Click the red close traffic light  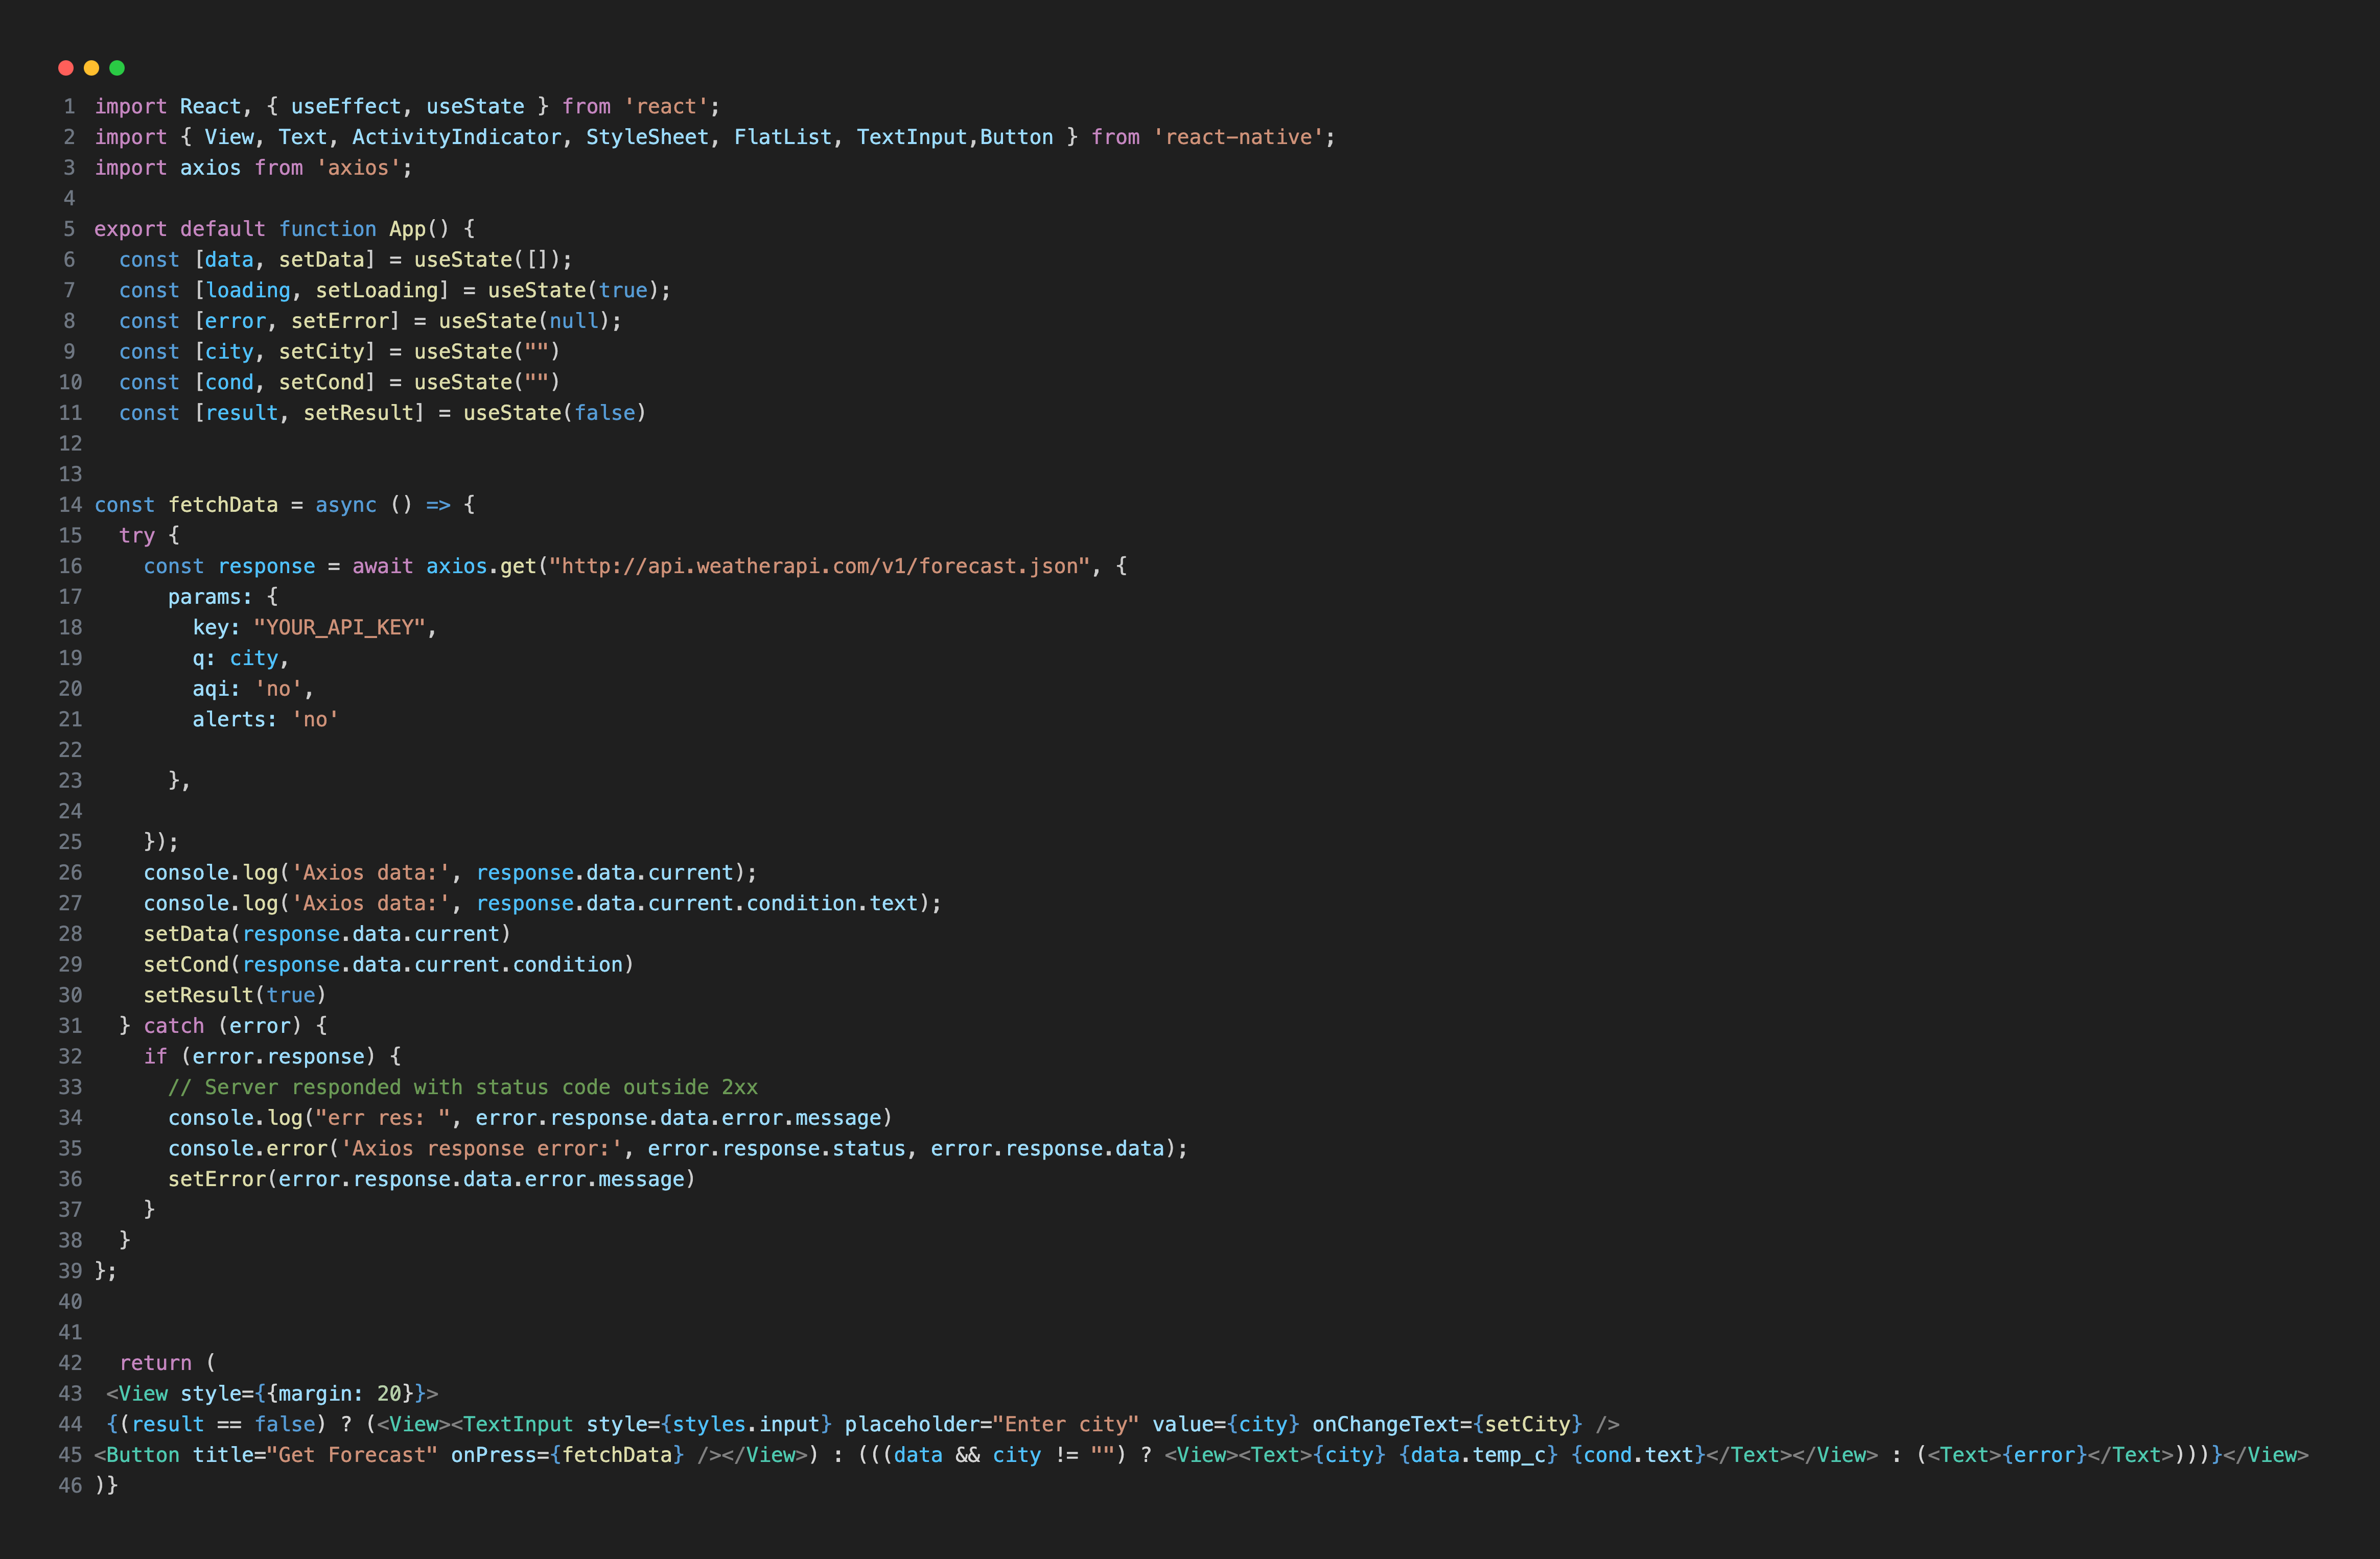click(x=65, y=68)
